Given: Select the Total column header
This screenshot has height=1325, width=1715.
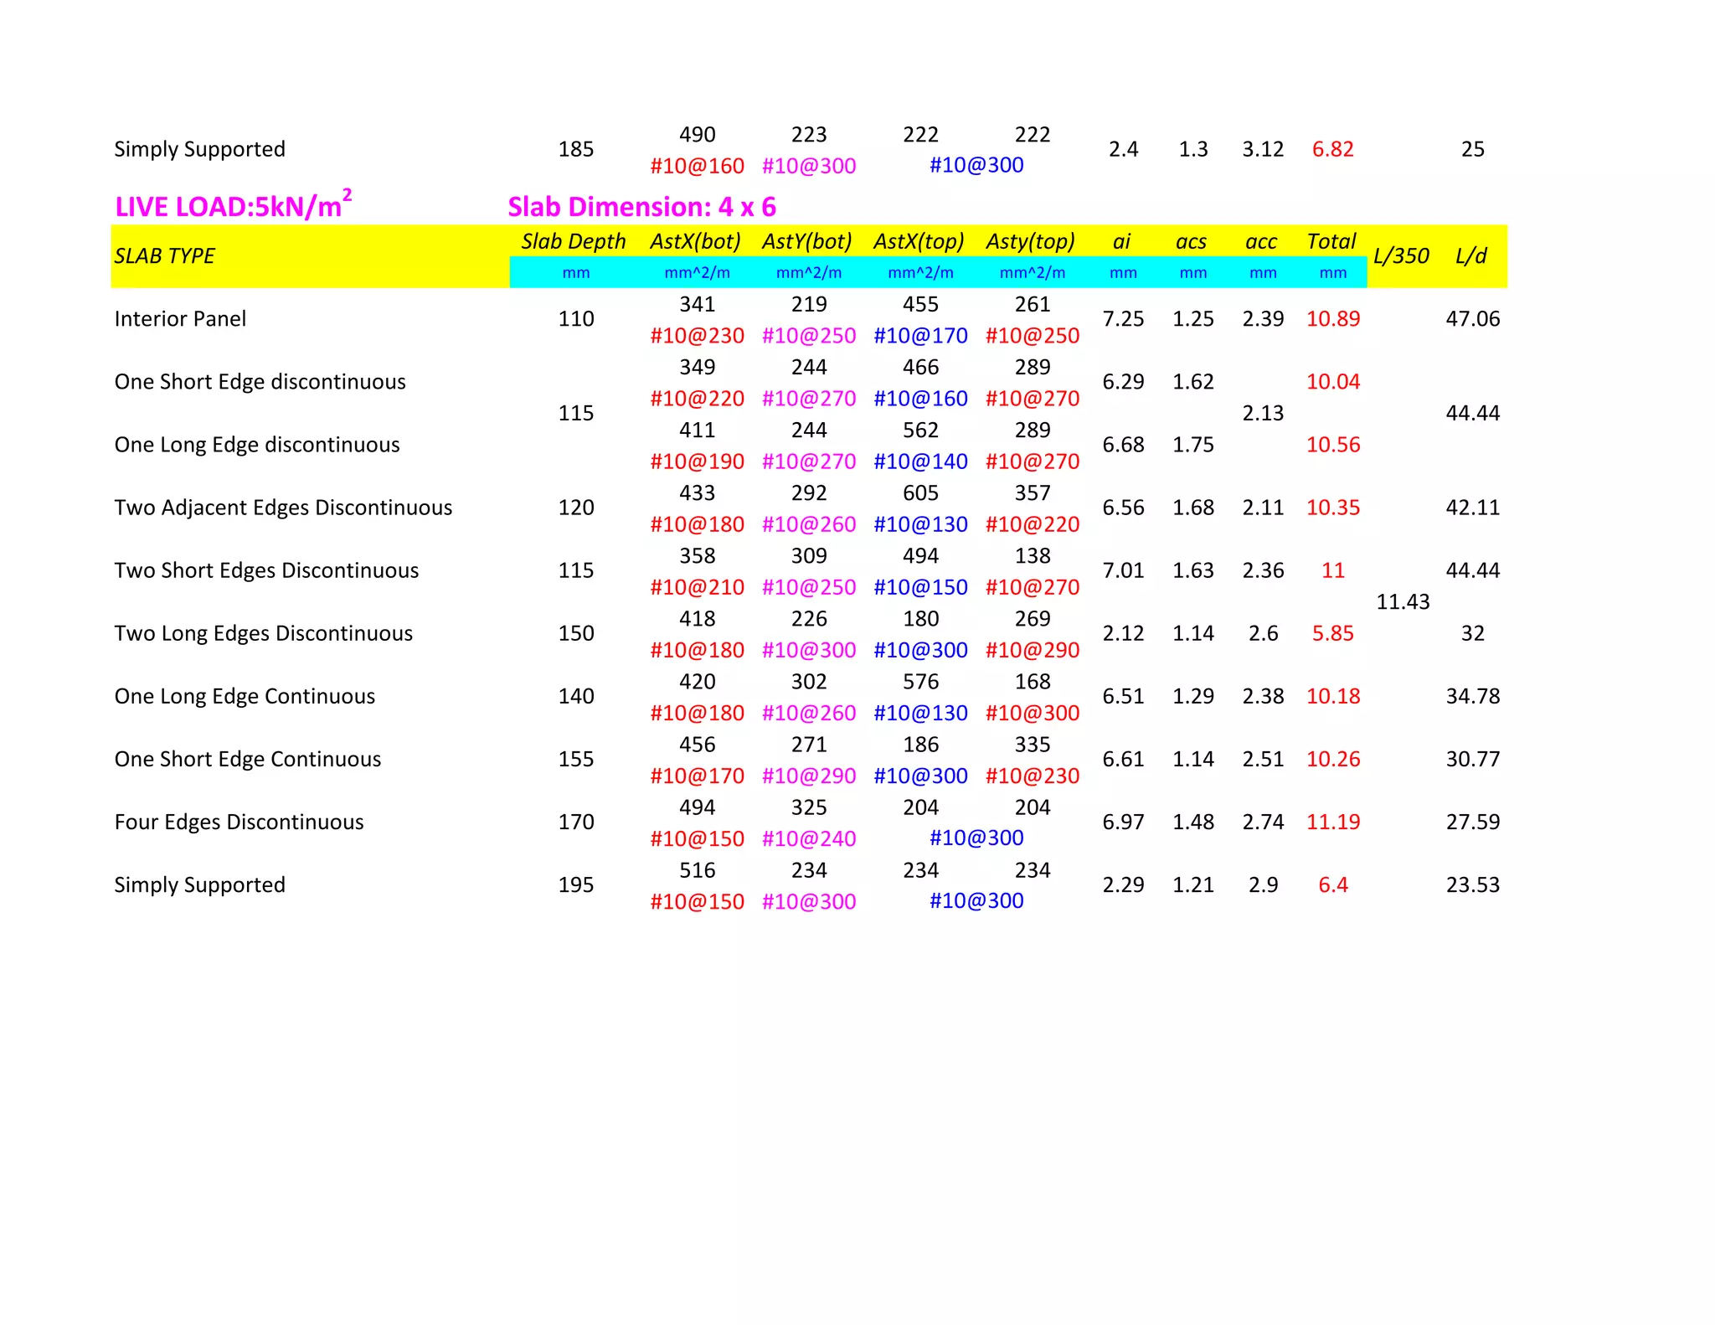Looking at the screenshot, I should (x=1331, y=242).
